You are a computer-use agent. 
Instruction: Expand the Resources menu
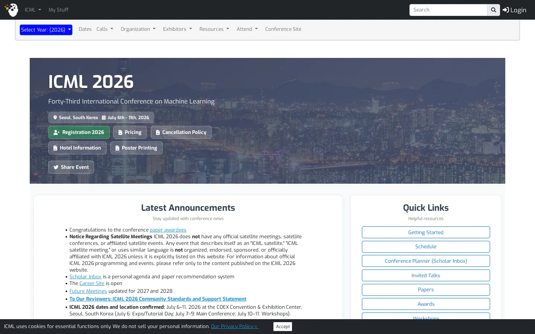pos(214,29)
